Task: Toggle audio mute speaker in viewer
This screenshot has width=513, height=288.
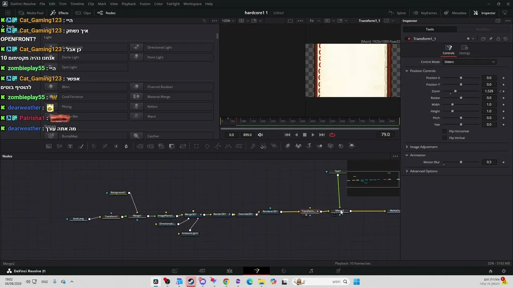Action: pyautogui.click(x=260, y=135)
